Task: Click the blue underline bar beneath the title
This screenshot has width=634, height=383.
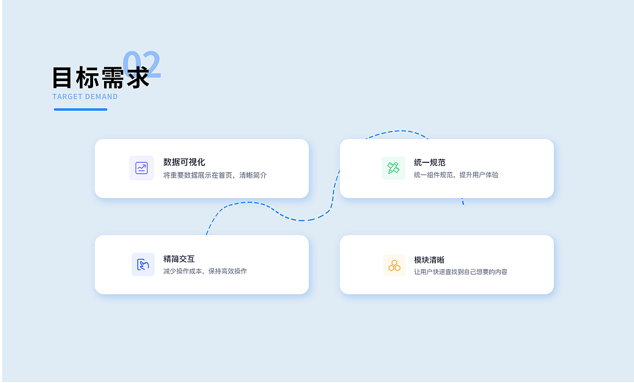Action: (x=80, y=109)
